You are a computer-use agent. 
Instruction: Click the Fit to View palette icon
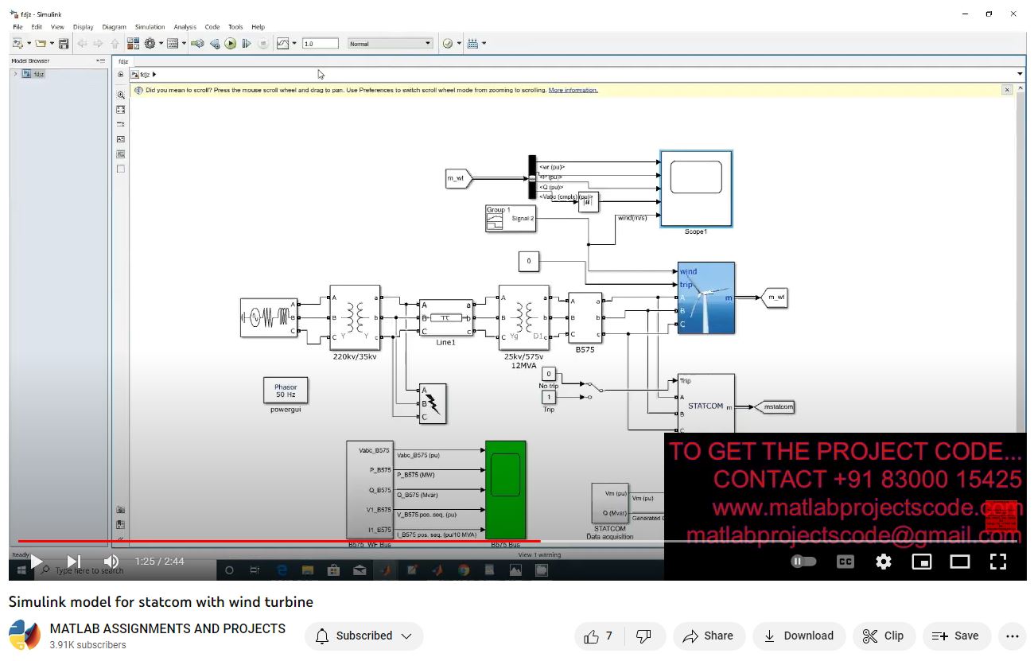(x=121, y=110)
